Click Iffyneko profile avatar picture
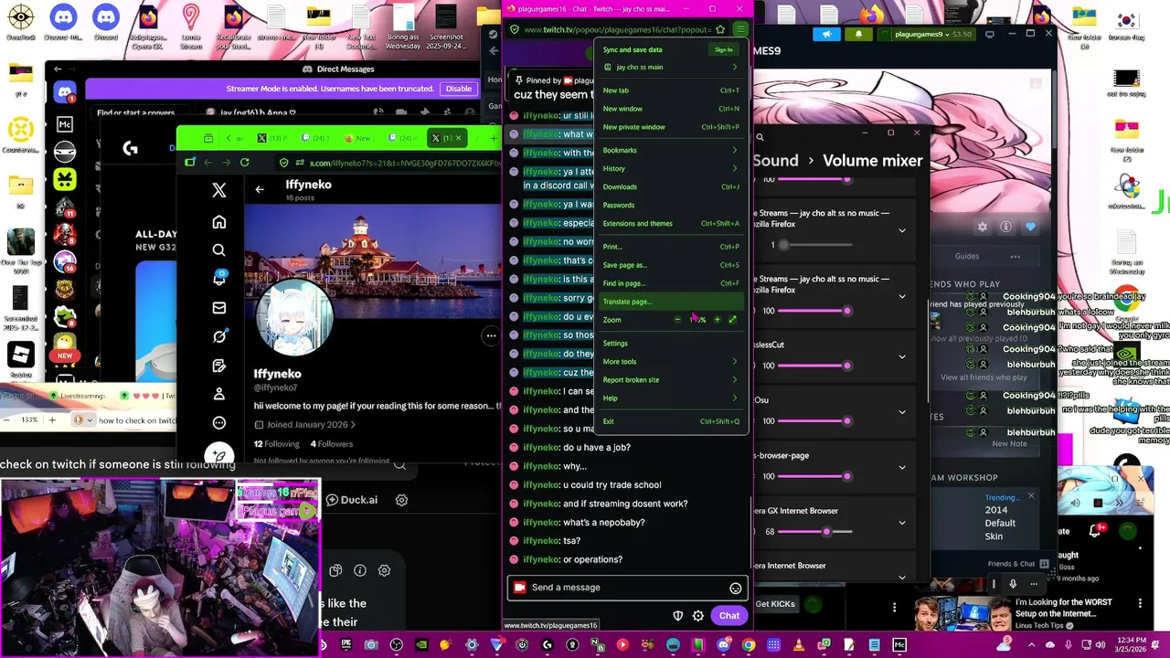 [294, 319]
